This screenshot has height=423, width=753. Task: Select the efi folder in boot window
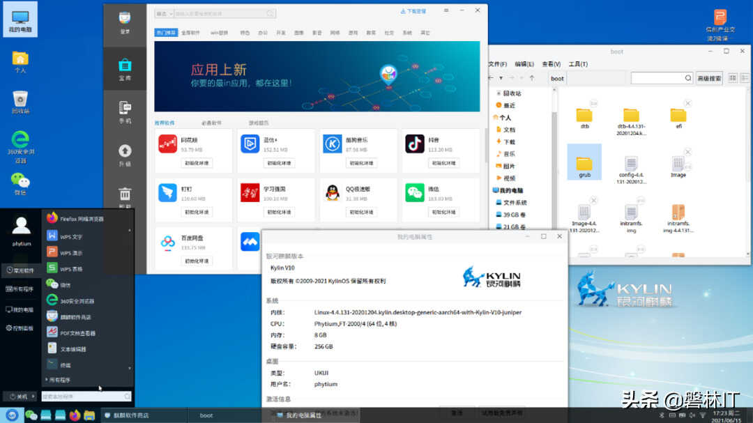678,118
